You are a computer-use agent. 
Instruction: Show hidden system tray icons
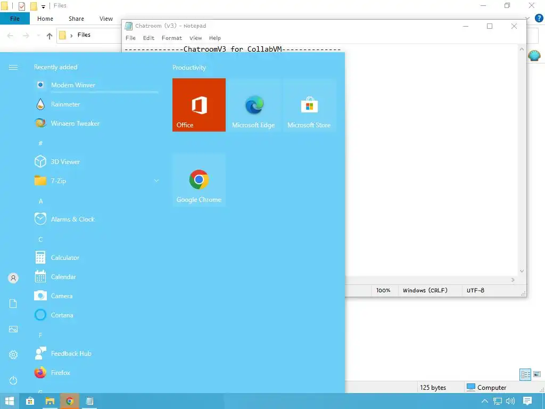pos(484,401)
